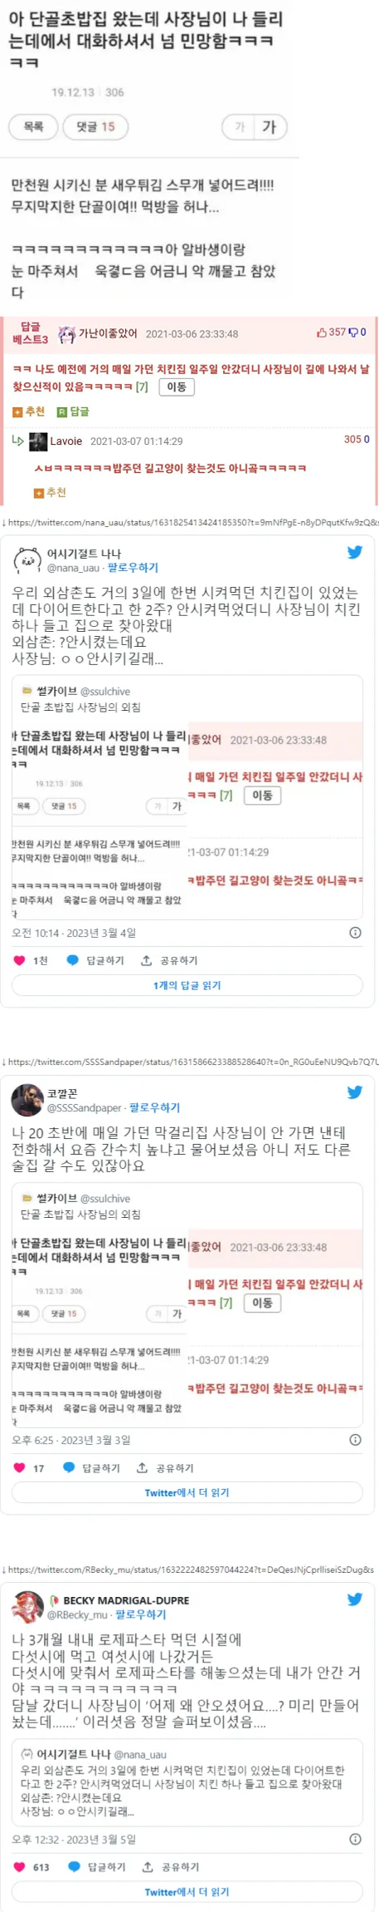The width and height of the screenshot is (379, 1912).
Task: Open info icon on the 오전 10:14 tweet
Action: click(x=355, y=933)
